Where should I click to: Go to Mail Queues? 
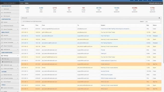click(x=7, y=16)
